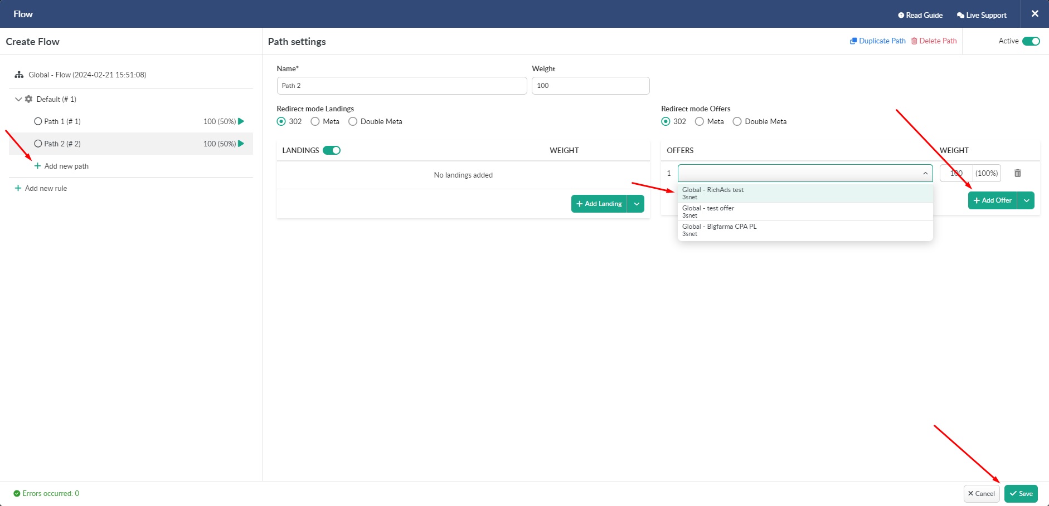
Task: Select 302 for Redirect mode Landings
Action: (x=281, y=121)
